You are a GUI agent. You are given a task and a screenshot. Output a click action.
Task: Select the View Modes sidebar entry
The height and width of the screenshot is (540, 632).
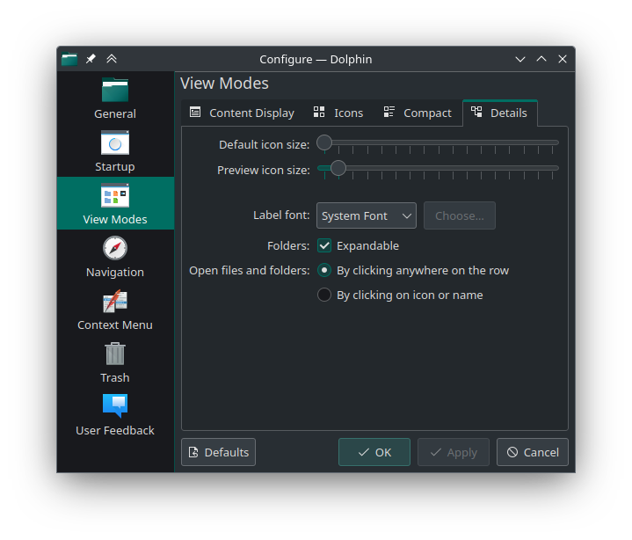pos(115,203)
